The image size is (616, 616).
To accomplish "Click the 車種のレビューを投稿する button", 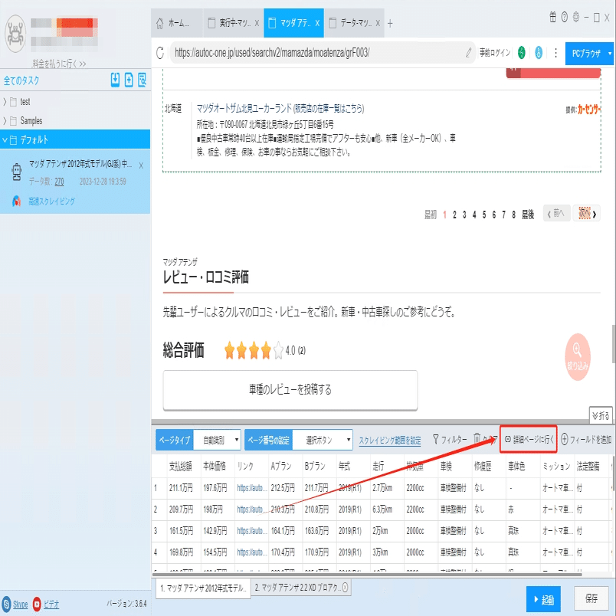I will (290, 390).
